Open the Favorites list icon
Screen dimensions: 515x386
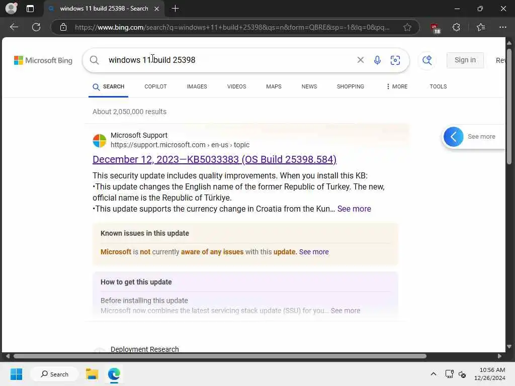click(x=480, y=27)
